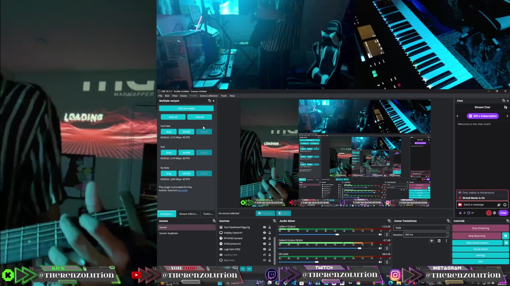Open the Scene Collection menu

click(x=209, y=96)
